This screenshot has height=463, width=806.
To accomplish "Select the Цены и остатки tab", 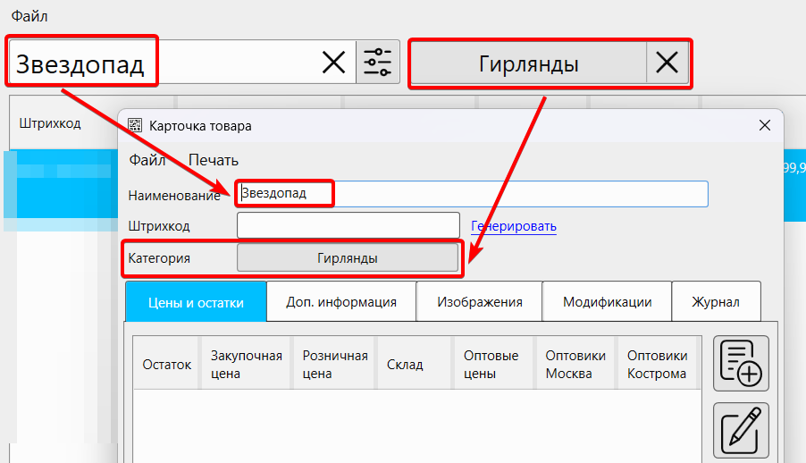I will (x=197, y=302).
